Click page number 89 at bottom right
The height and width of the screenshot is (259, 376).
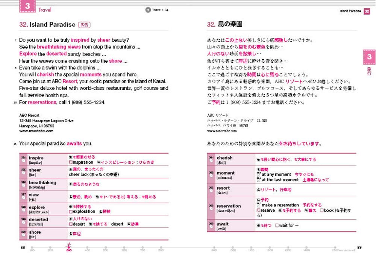coord(359,247)
